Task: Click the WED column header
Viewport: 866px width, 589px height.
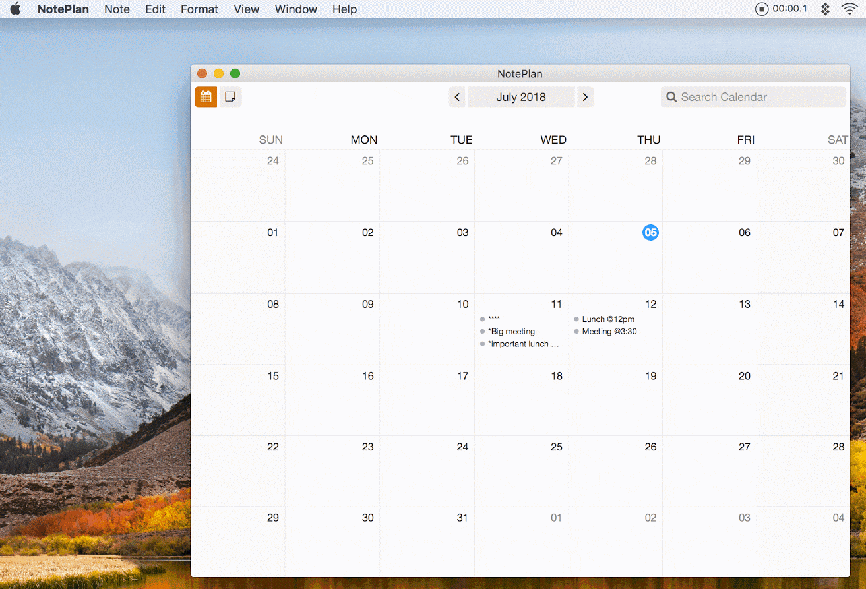Action: click(x=553, y=140)
